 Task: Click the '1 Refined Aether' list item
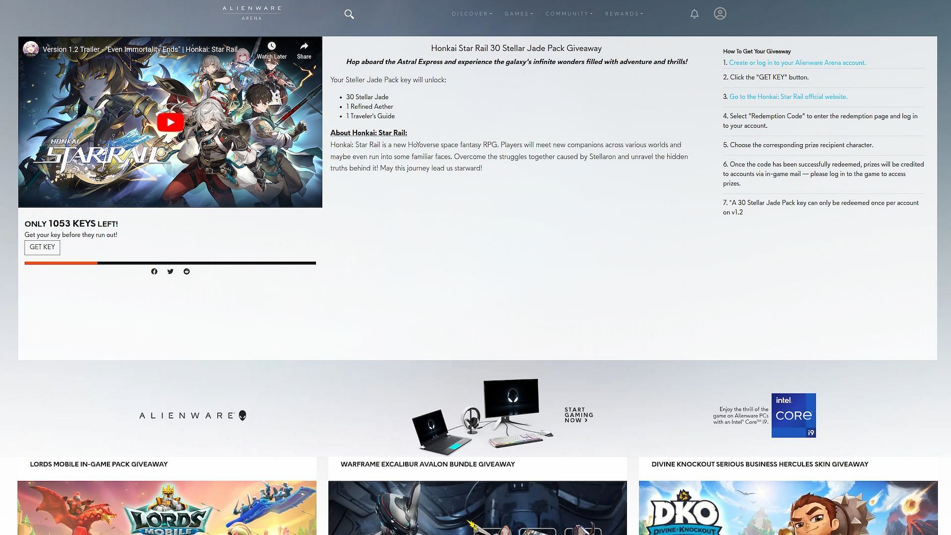click(370, 107)
